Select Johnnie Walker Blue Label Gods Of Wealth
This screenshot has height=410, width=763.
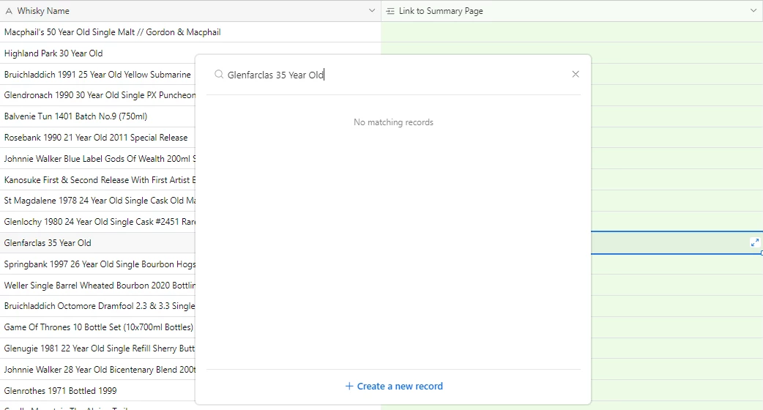click(x=97, y=159)
